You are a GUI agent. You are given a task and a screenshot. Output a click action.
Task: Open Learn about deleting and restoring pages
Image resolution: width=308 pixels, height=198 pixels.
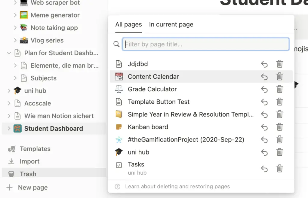[177, 186]
